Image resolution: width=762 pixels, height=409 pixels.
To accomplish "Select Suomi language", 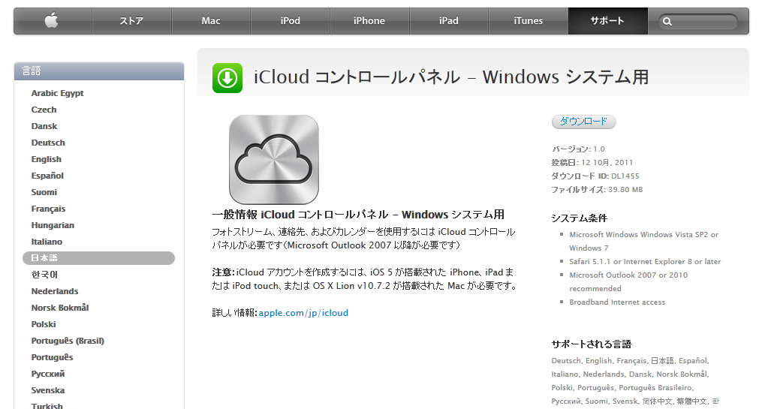I will pos(44,192).
